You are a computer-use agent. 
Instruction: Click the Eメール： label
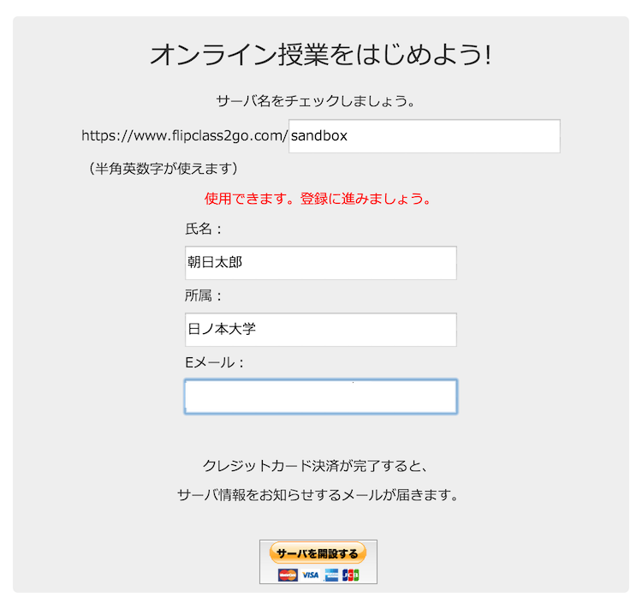214,362
